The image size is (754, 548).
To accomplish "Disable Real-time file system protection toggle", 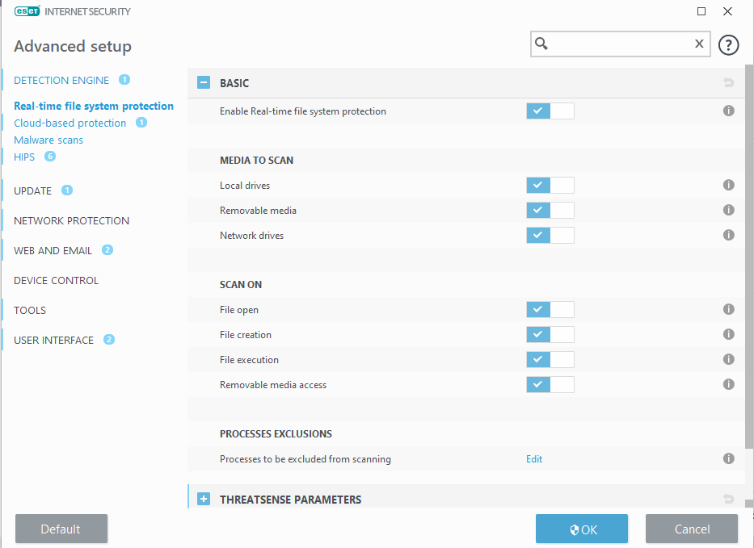I will [550, 111].
